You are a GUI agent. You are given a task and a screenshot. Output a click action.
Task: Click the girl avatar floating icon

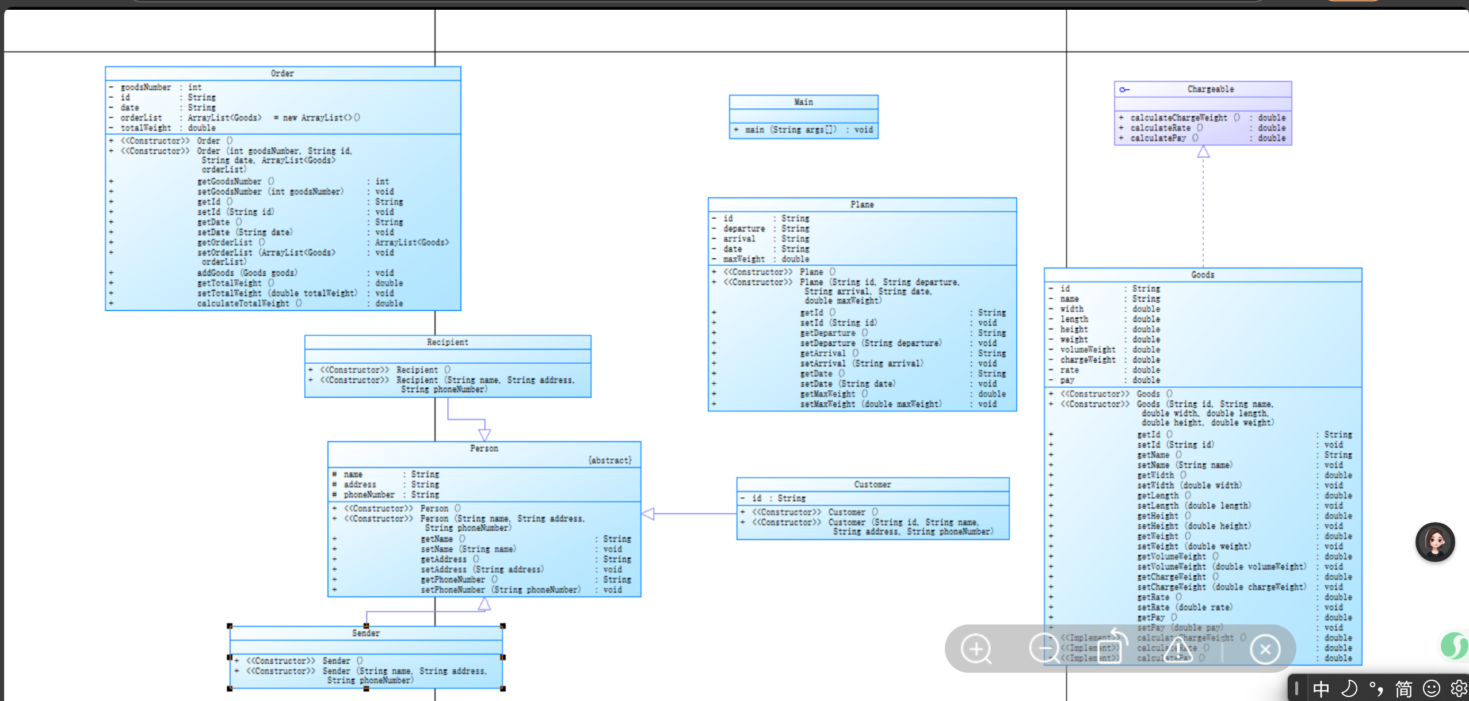point(1434,542)
